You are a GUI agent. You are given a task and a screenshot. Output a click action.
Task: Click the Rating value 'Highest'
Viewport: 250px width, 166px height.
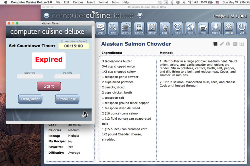click(x=74, y=136)
